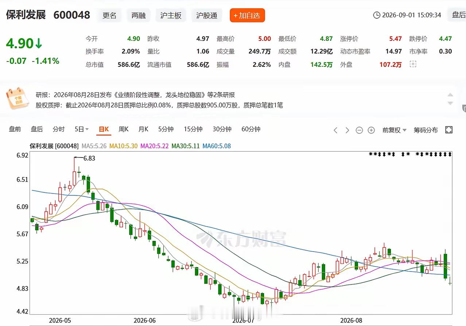Click the MA60:5.08 indicator label
The height and width of the screenshot is (326, 466).
pos(217,146)
